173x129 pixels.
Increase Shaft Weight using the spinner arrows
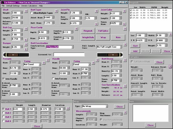[21, 12]
